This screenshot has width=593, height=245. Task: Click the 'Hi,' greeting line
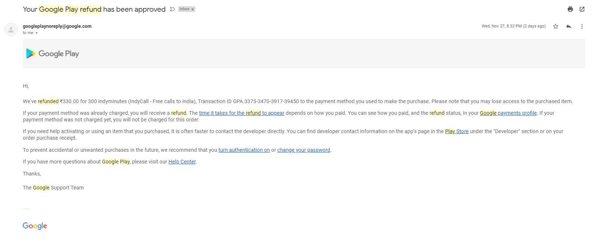[x=26, y=86]
